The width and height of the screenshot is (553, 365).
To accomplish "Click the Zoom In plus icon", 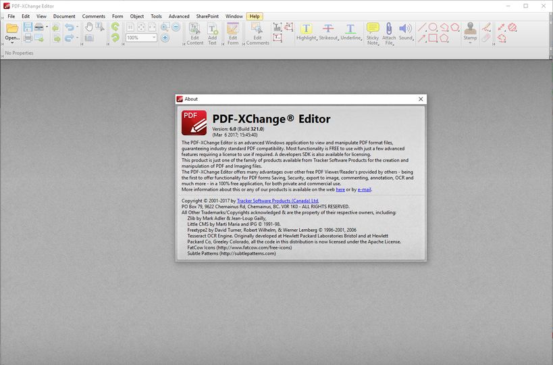I will 165,38.
